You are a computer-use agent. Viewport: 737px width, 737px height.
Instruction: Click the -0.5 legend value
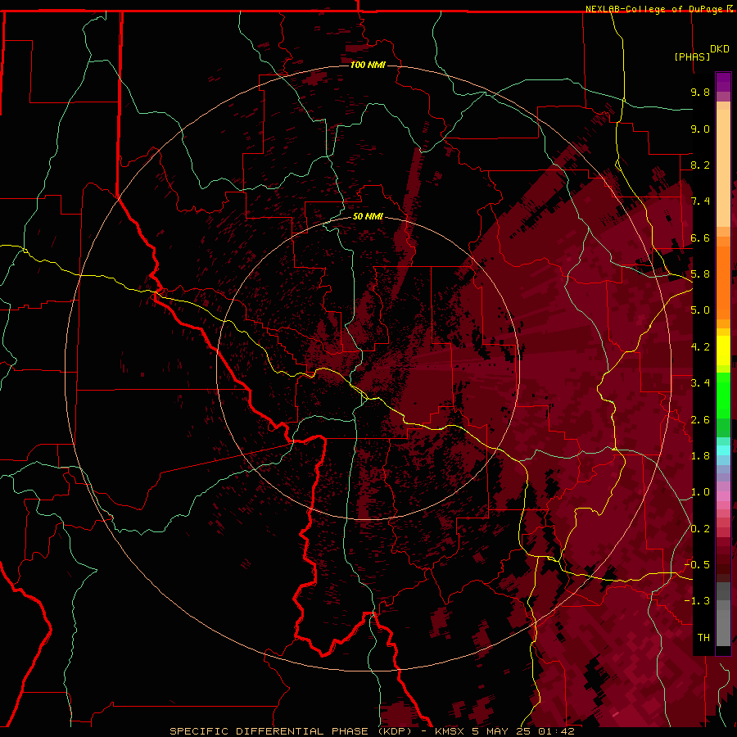[698, 565]
